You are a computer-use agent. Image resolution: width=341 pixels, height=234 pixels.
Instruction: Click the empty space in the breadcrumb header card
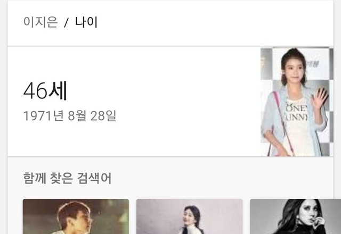pos(215,23)
